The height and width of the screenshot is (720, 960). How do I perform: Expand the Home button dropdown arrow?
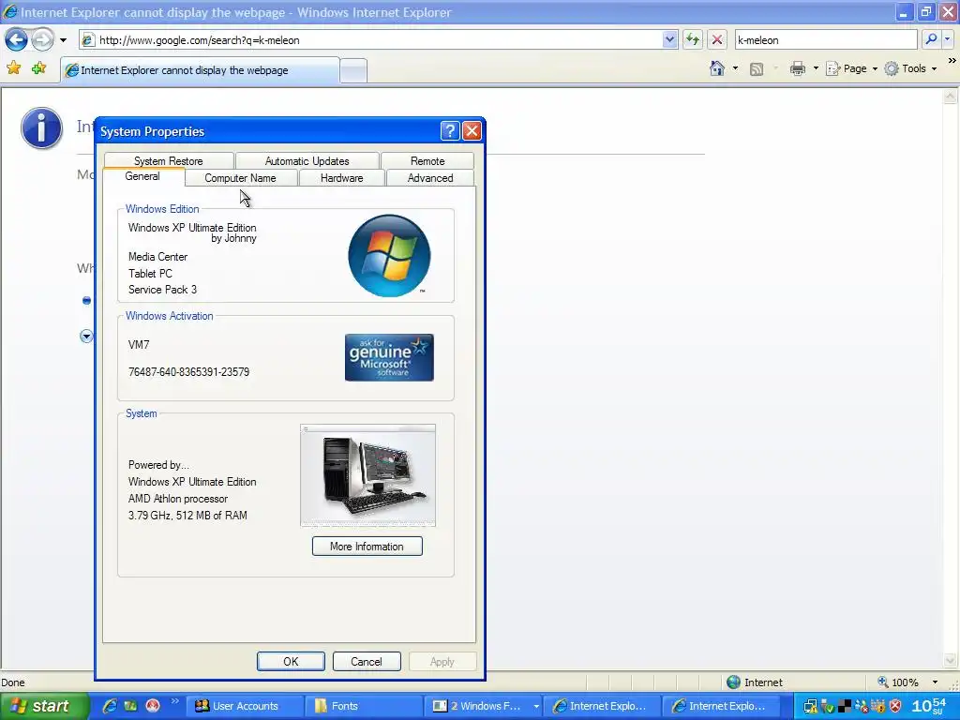click(735, 68)
